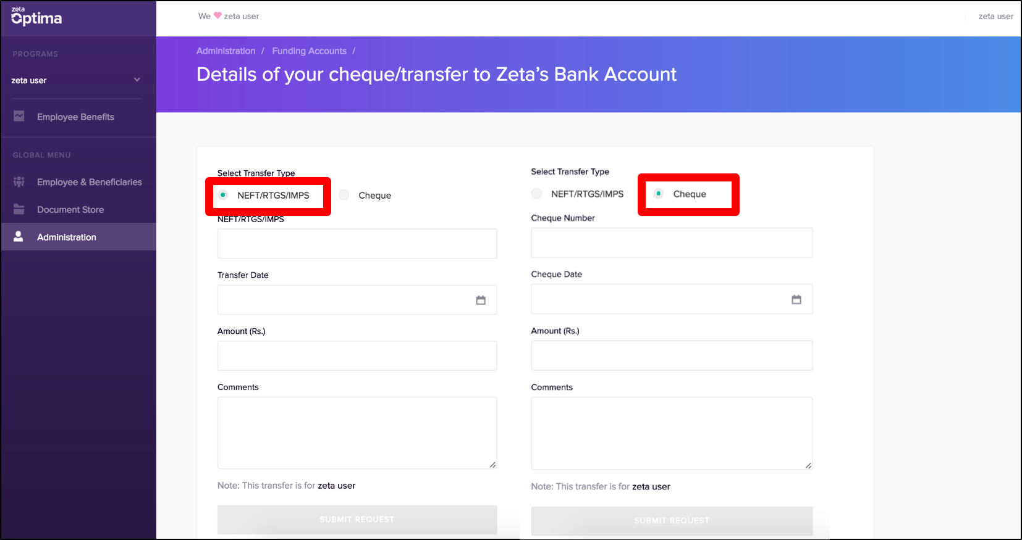Click the Employee Benefits chart icon

(19, 116)
